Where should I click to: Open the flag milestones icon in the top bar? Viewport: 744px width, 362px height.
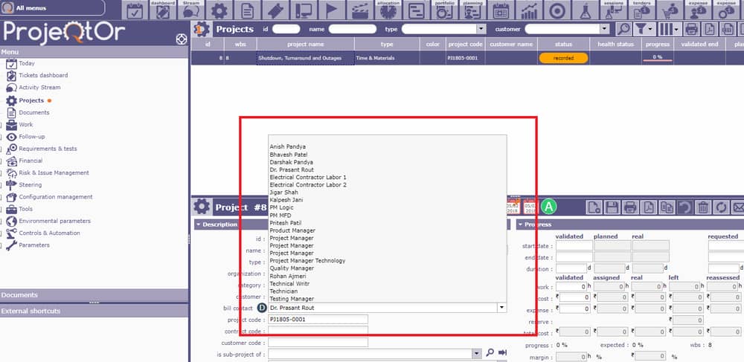point(331,10)
